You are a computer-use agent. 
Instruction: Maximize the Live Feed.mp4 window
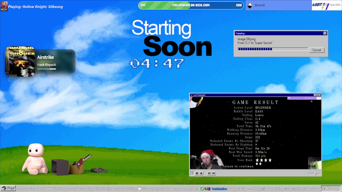(317, 95)
